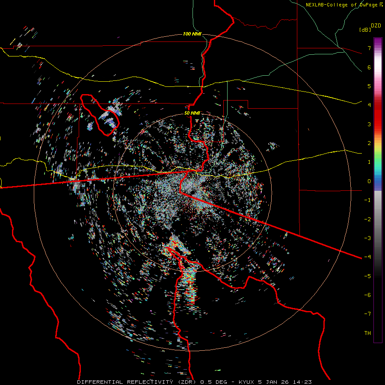Click the [dB] unit label
Screen dimensions: 385x385
[365, 30]
